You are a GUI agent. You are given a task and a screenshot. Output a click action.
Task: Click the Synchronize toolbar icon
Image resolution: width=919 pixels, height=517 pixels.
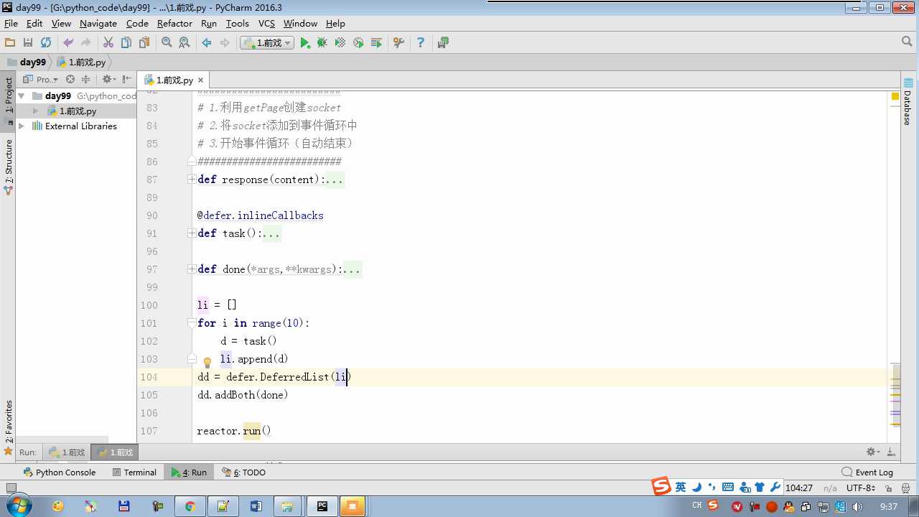(46, 43)
